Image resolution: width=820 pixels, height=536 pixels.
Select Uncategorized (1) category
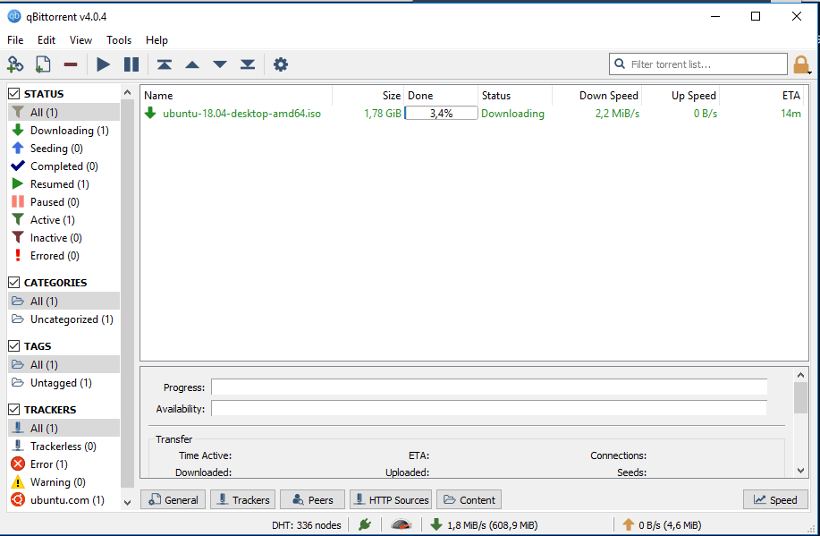(x=63, y=319)
